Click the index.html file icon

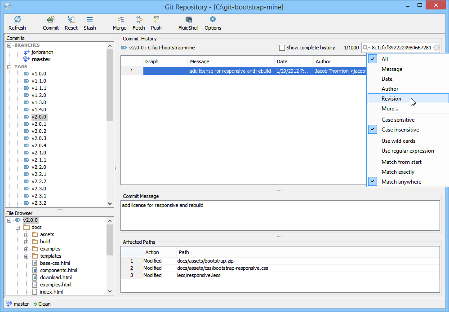[x=35, y=292]
